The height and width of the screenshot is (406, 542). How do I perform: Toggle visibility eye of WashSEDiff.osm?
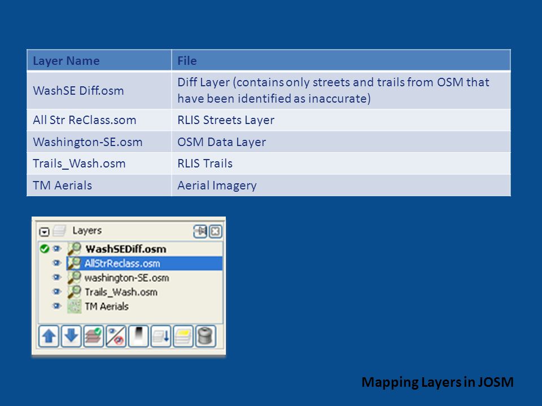click(57, 249)
